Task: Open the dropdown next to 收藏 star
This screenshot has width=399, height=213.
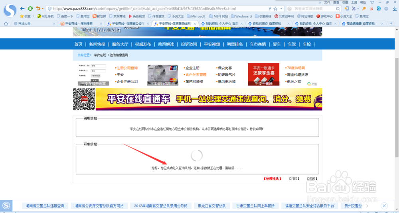Action: tap(33, 16)
